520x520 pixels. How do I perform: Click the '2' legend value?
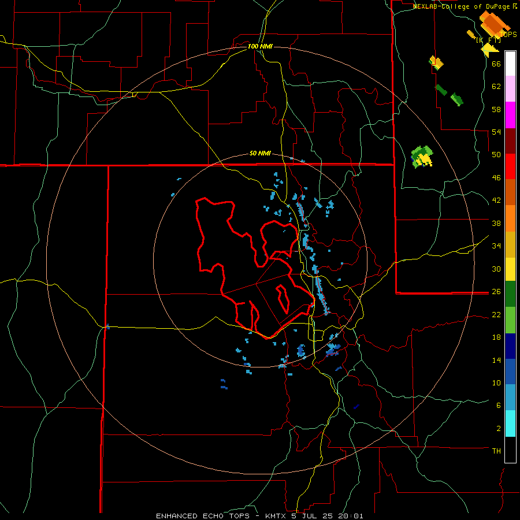pos(499,428)
